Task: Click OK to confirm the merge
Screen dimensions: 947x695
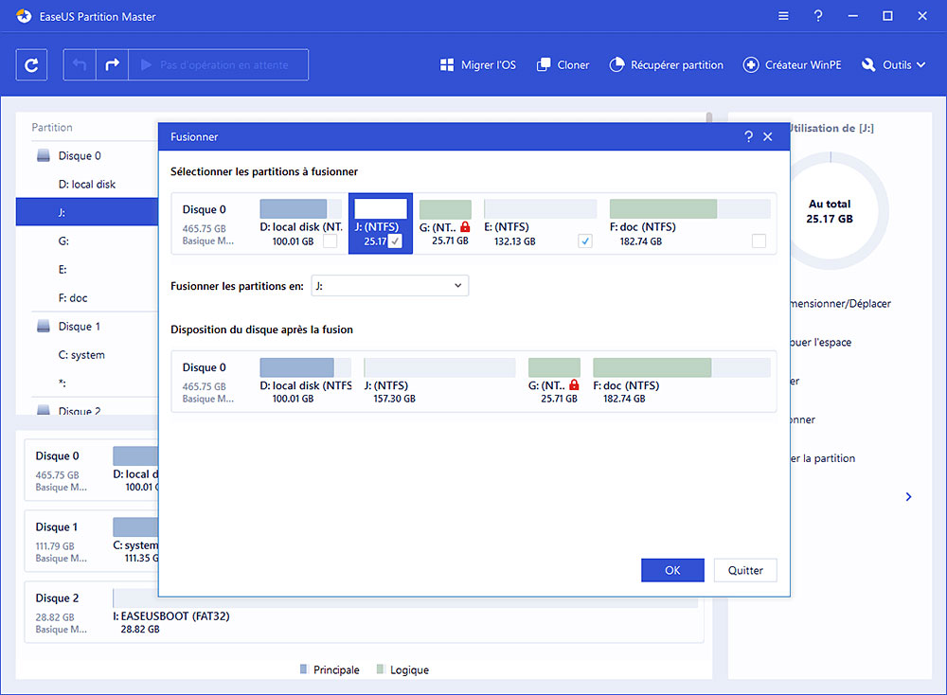Action: coord(672,570)
